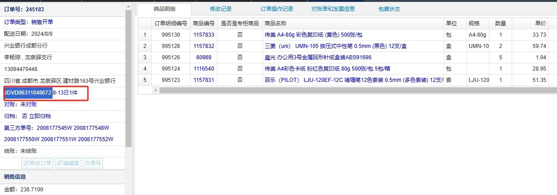Click the 未对账 status link

(x=29, y=105)
